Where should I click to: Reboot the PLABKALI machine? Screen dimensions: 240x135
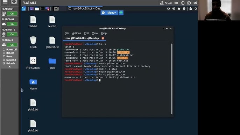click(x=8, y=53)
